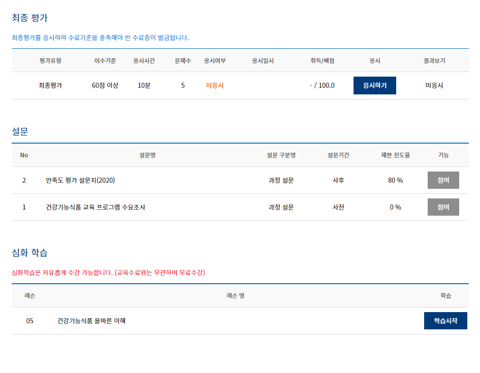Image resolution: width=480 pixels, height=373 pixels.
Task: Click lesson number 05
Action: [29, 321]
